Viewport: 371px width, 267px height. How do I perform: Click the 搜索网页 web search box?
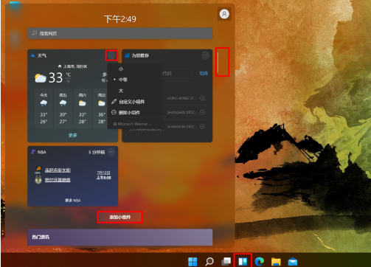pyautogui.click(x=120, y=33)
